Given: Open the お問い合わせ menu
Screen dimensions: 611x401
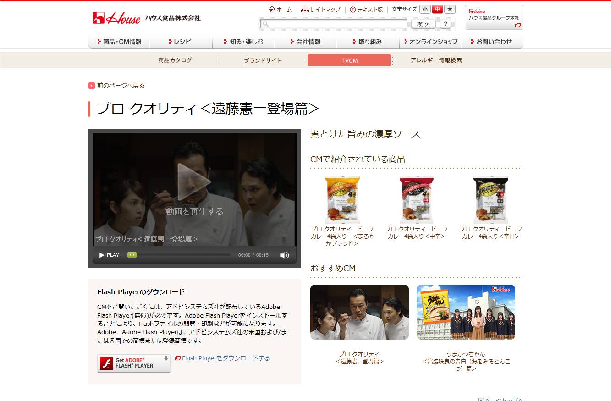Looking at the screenshot, I should coord(492,42).
